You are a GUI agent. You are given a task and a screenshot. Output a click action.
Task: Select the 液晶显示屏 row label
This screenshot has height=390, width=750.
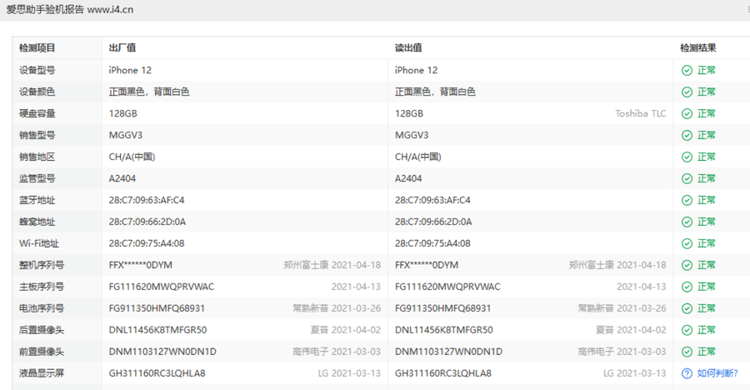tap(42, 373)
